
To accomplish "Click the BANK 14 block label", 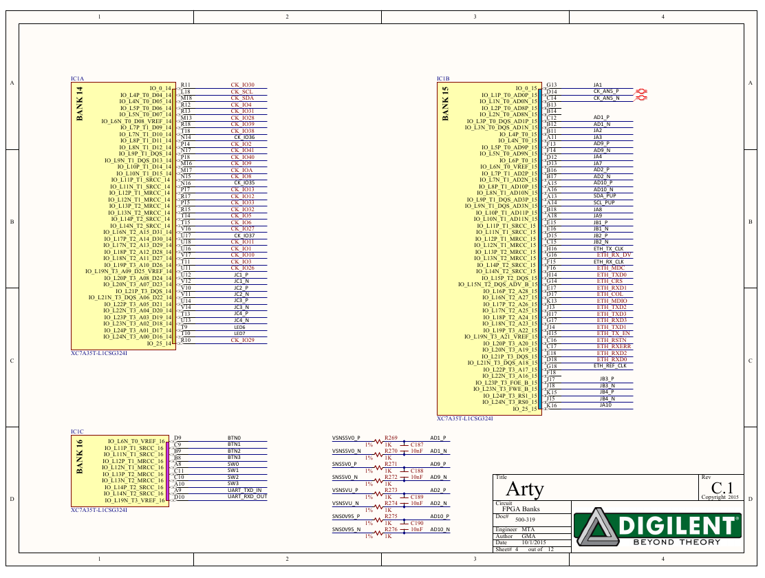I will click(80, 104).
